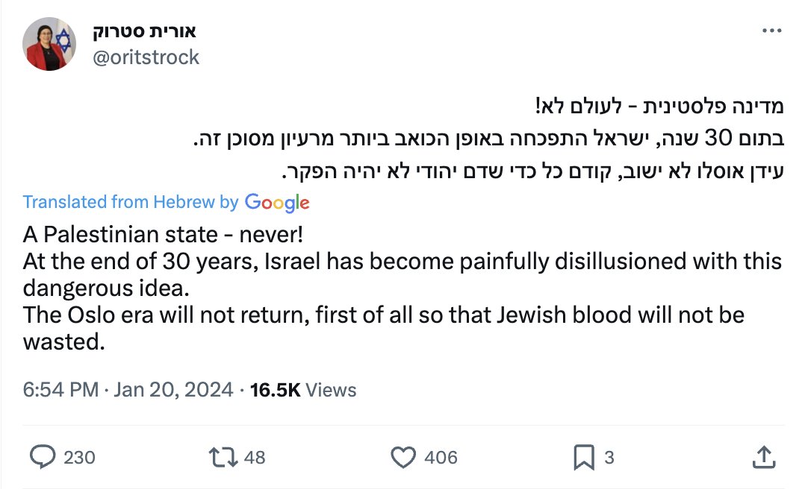Screen dimensions: 805x489
Task: Like the post with the heart icon
Action: coord(403,457)
